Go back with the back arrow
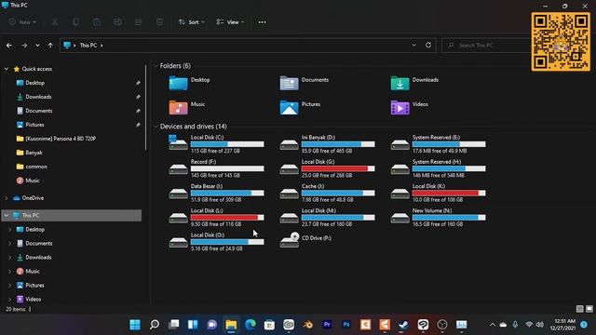 pos(9,46)
